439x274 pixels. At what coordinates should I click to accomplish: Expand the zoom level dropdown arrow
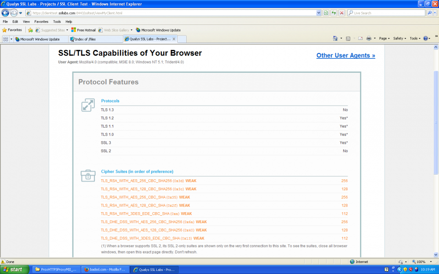coord(431,262)
